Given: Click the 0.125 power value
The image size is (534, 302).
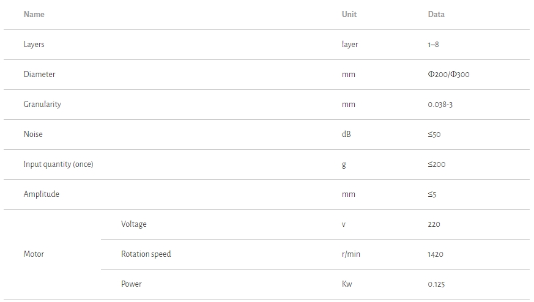Looking at the screenshot, I should (x=436, y=284).
